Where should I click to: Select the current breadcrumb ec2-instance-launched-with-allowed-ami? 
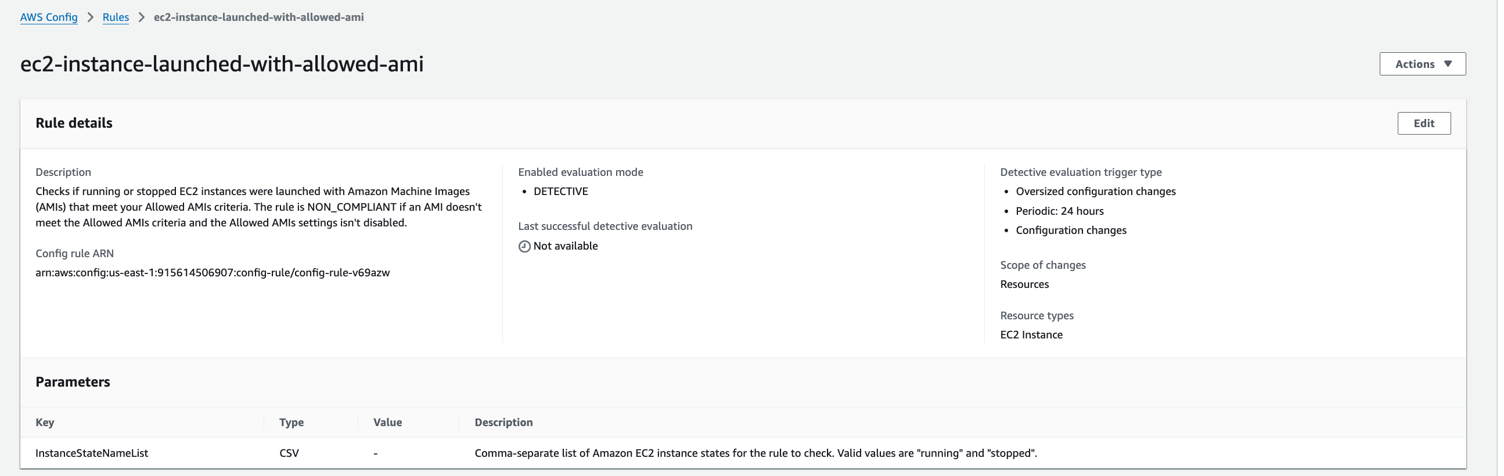tap(260, 17)
